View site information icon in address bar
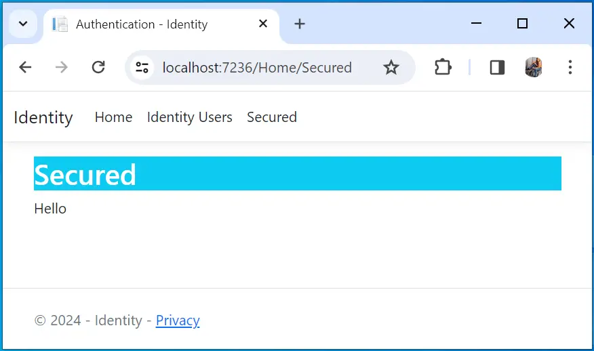This screenshot has height=351, width=594. pyautogui.click(x=142, y=67)
